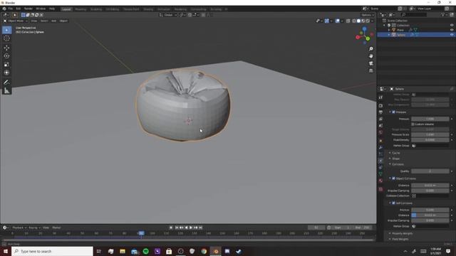This screenshot has height=256, width=456.
Task: Open the shading options dropdown arrow
Action: pos(372,21)
